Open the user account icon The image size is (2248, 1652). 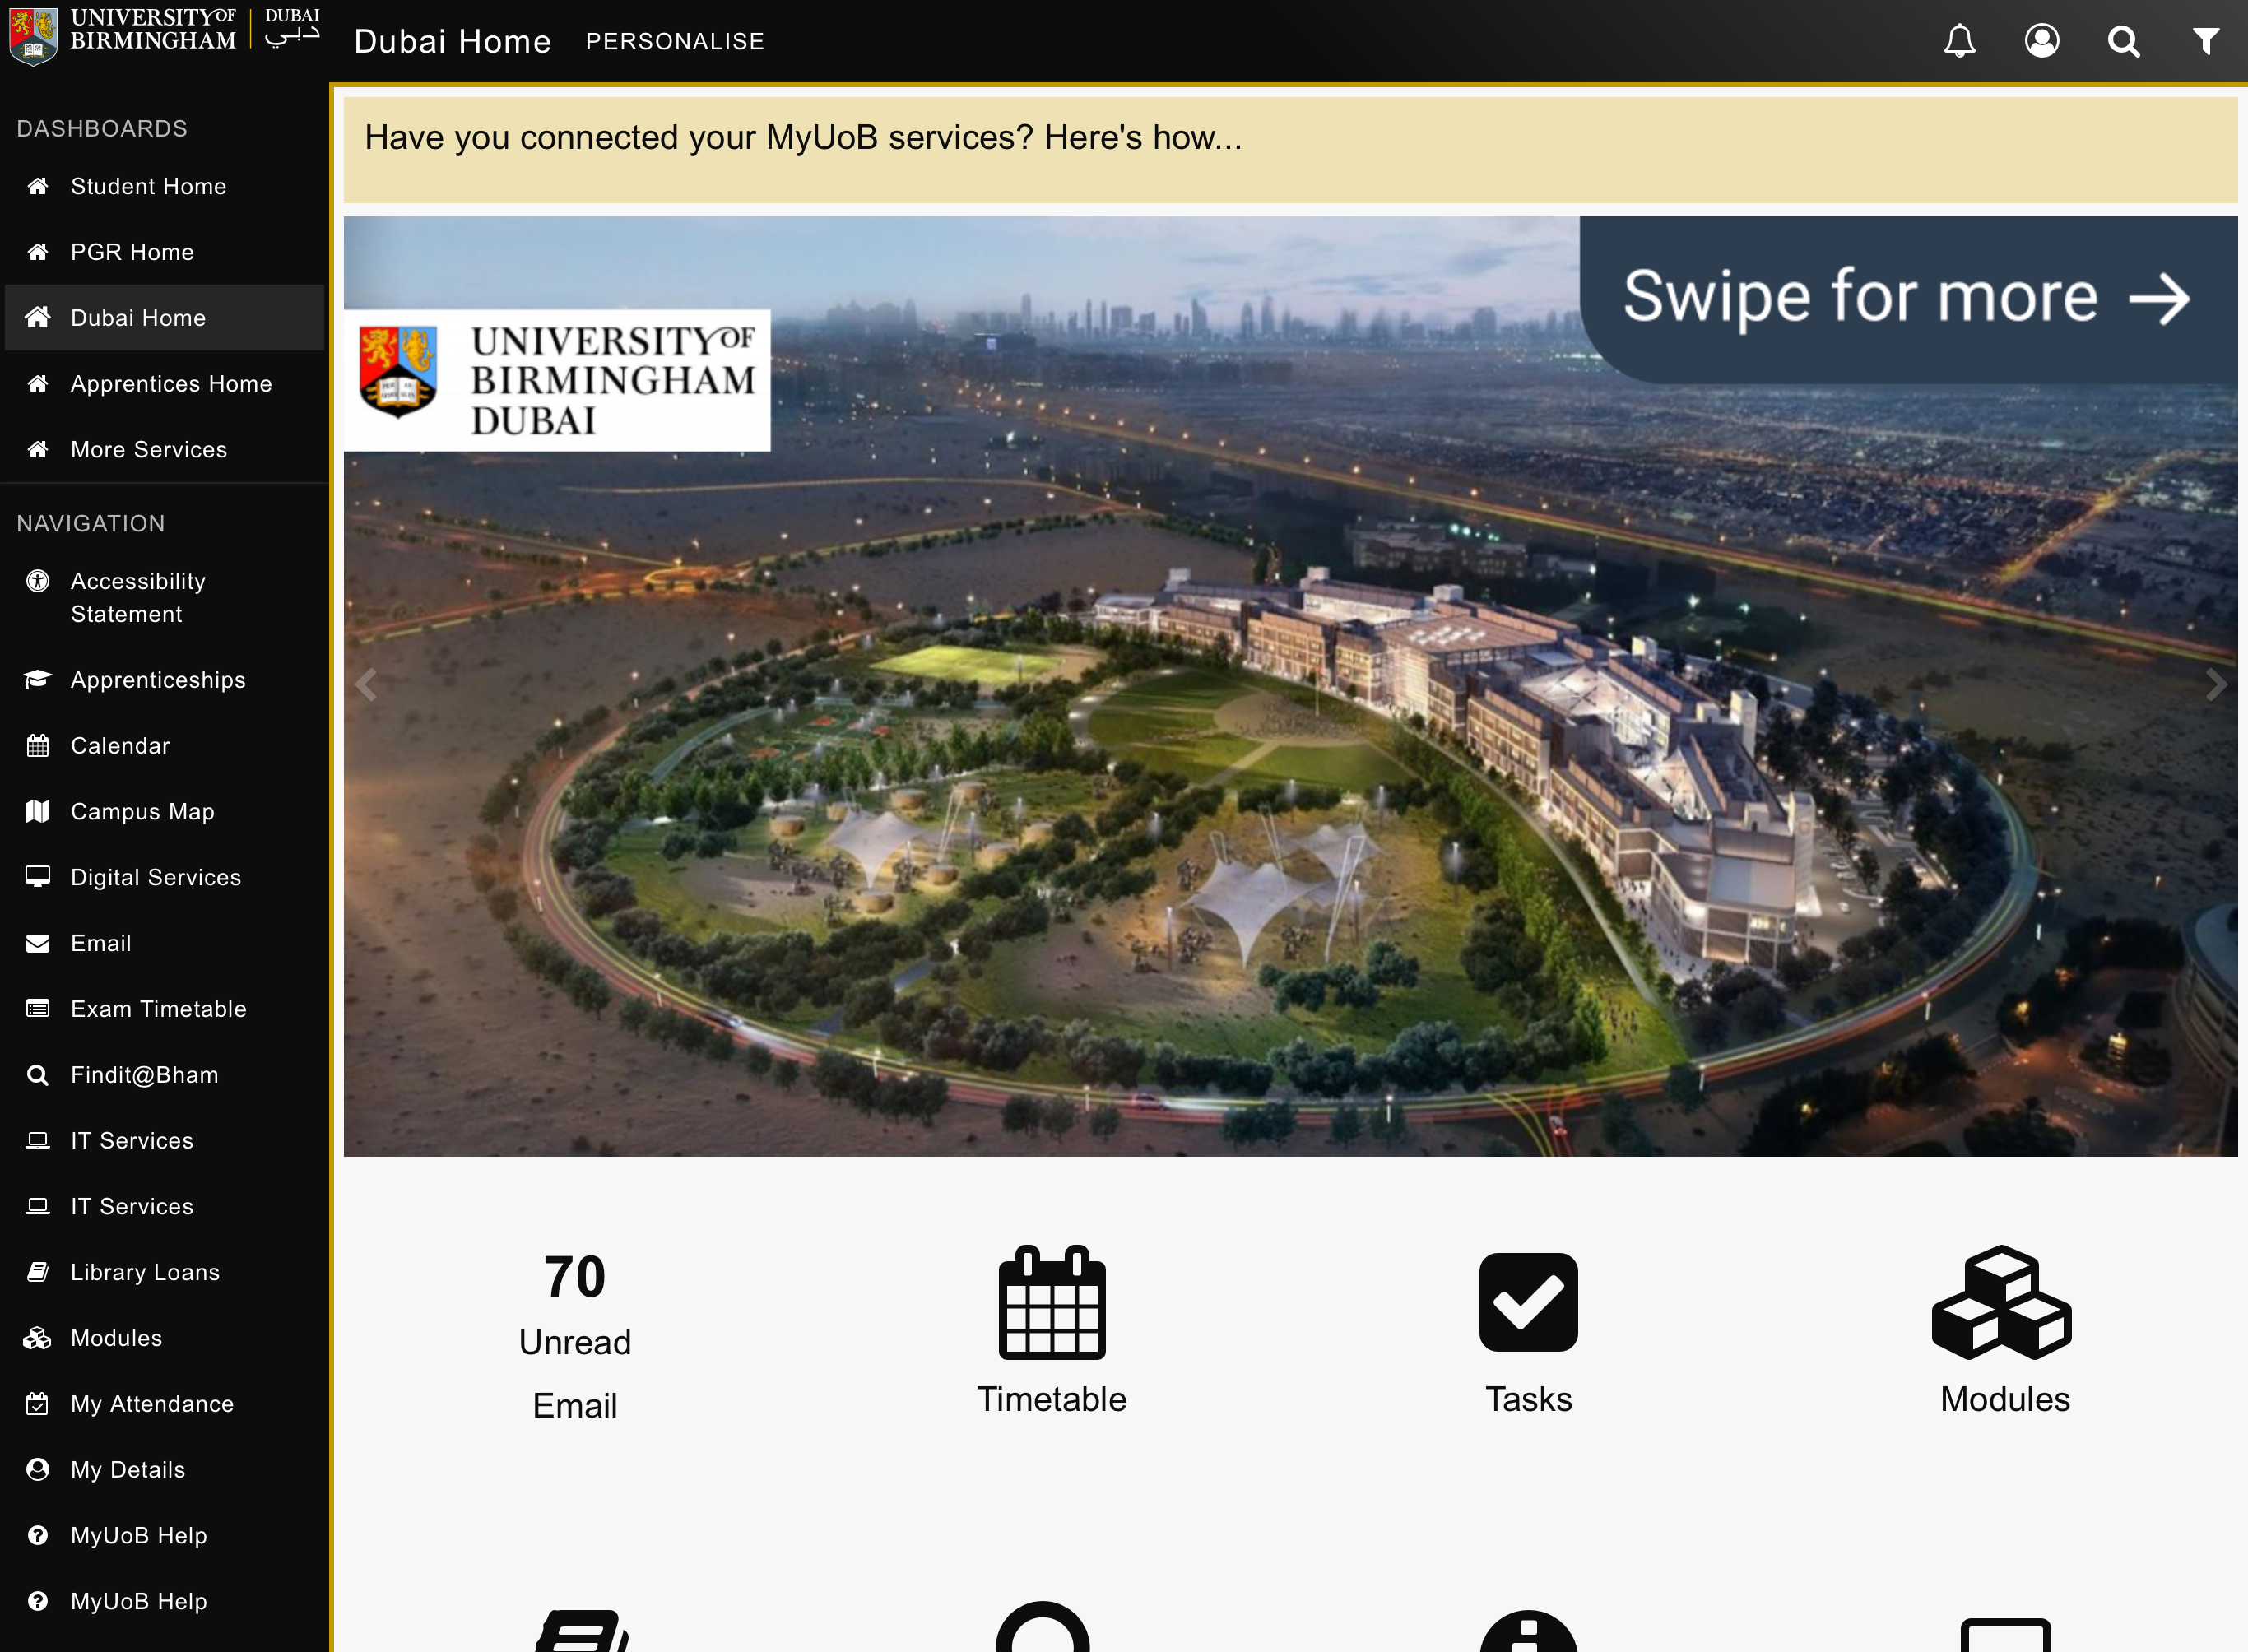pos(2043,41)
